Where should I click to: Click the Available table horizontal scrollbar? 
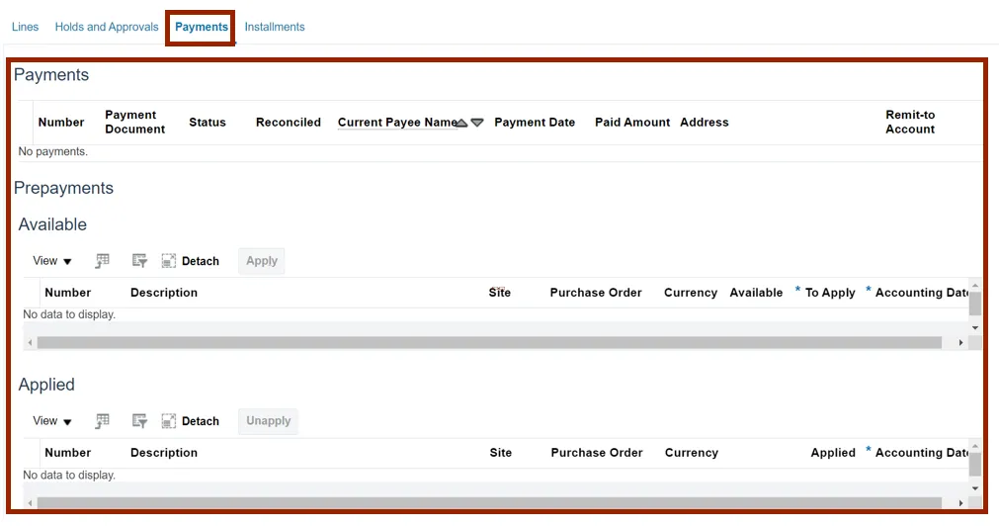coord(488,343)
